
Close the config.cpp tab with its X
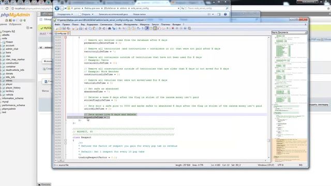pyautogui.click(x=68, y=33)
